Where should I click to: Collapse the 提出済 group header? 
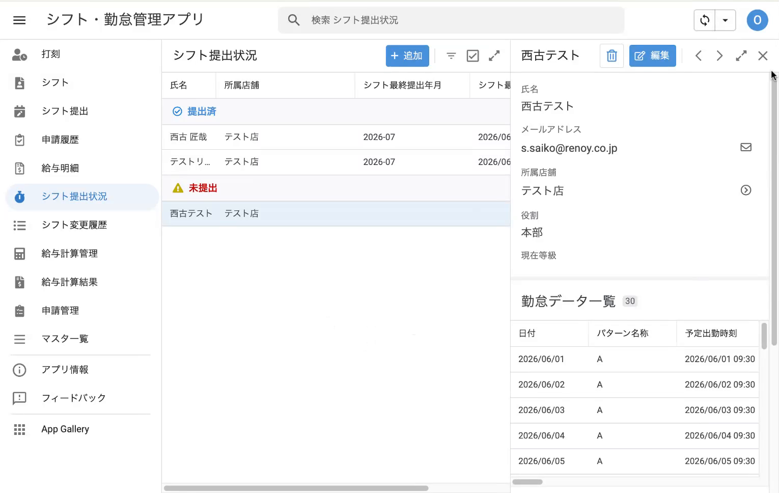pos(336,112)
